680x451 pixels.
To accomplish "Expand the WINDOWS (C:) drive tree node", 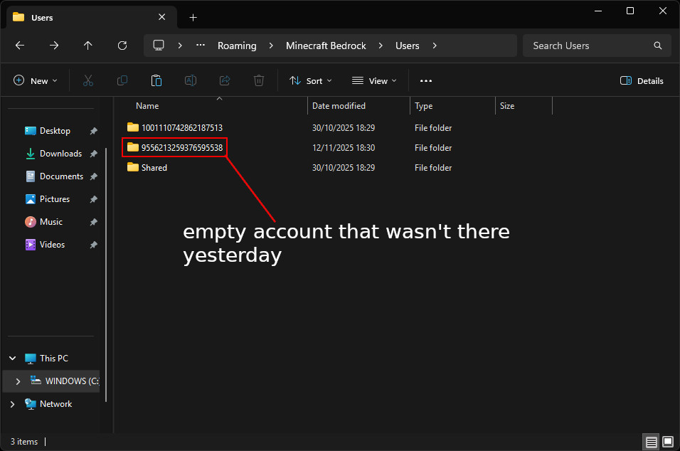I will [18, 381].
